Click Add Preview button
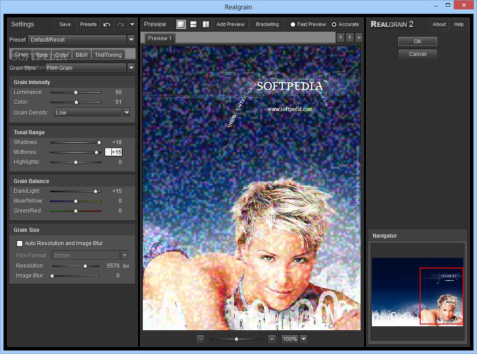 point(230,24)
